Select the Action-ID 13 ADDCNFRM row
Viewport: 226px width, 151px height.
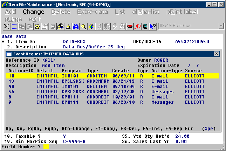tap(112, 81)
